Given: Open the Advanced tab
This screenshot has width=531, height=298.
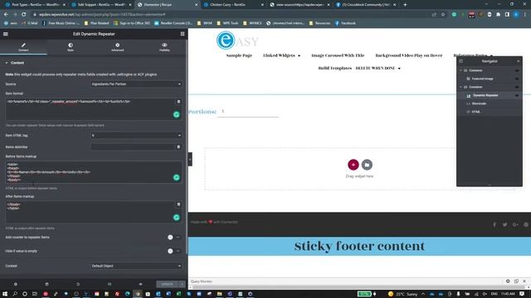Looking at the screenshot, I should [117, 47].
